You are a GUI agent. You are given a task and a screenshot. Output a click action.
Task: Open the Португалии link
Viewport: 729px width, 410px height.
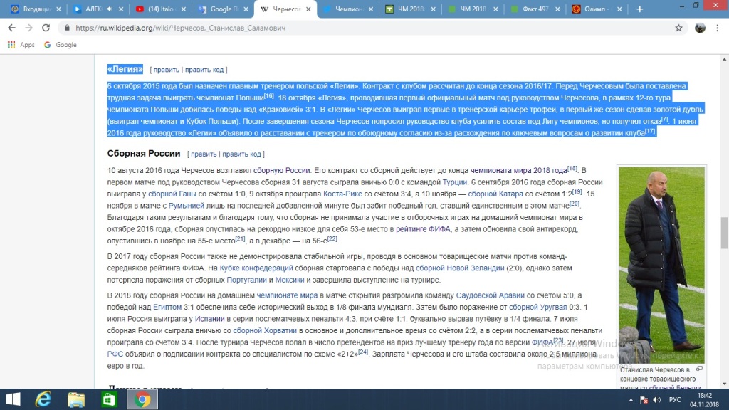[246, 279]
